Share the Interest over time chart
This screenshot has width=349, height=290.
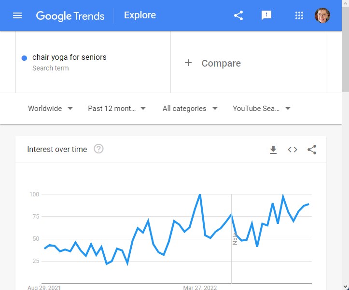pos(312,150)
